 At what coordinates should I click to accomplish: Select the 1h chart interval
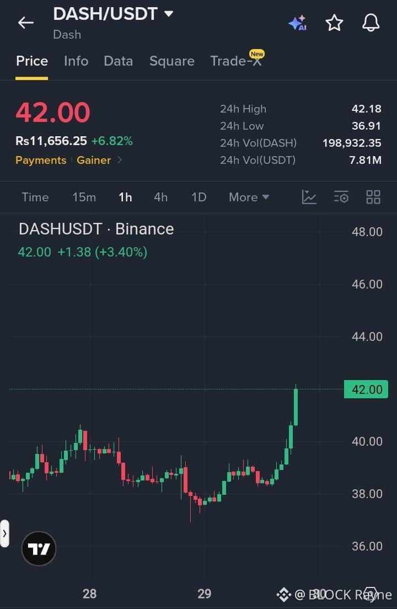[125, 197]
